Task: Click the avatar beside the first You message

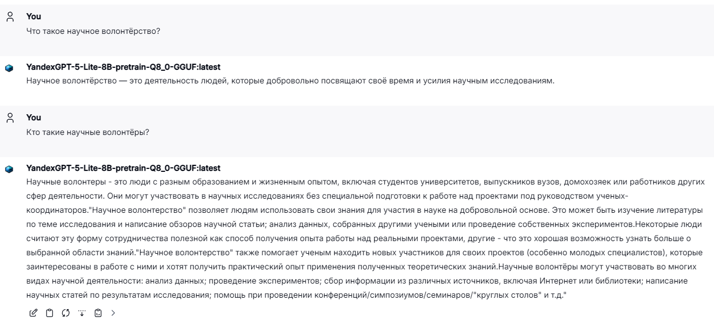Action: coord(11,16)
